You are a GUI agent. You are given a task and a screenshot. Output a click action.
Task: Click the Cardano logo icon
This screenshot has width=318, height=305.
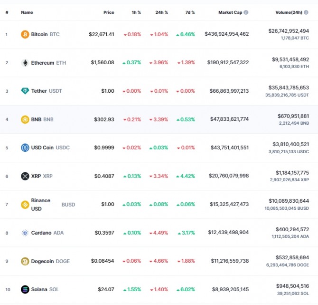tap(25, 233)
